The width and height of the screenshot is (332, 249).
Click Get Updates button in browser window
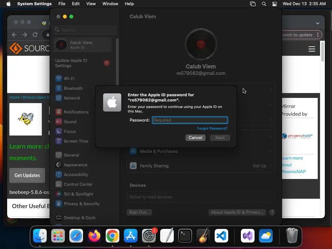27,175
